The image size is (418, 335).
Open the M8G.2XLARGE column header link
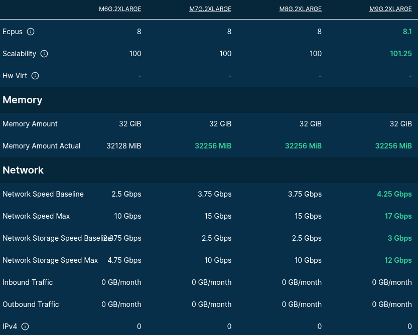pos(301,9)
